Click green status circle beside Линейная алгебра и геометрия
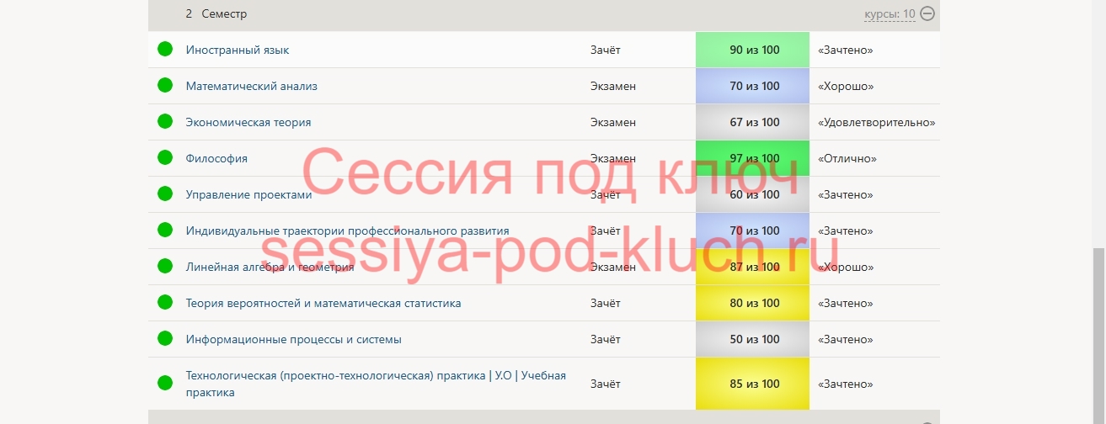1106x424 pixels. (165, 267)
